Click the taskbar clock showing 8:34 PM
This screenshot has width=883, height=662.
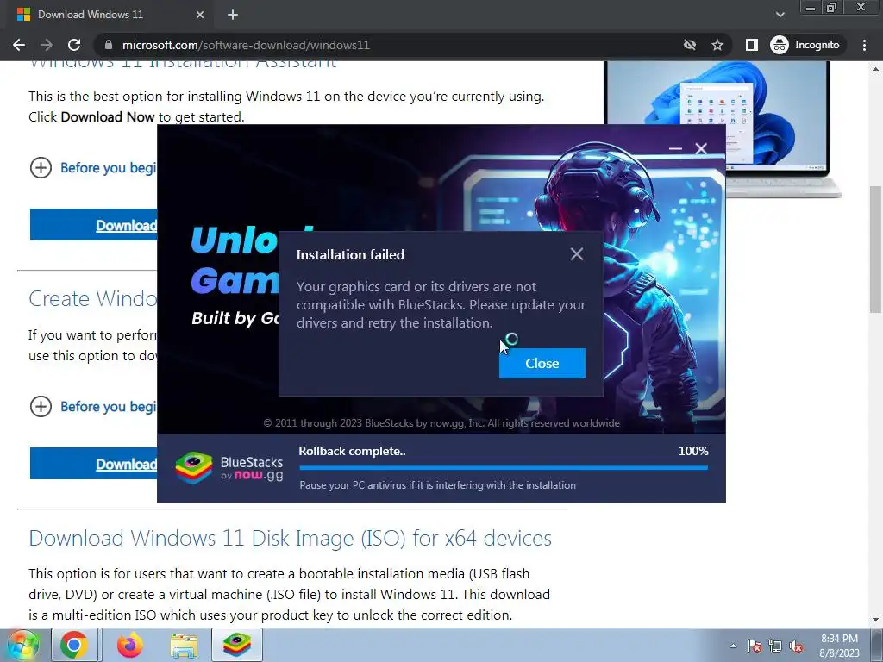[x=839, y=646]
